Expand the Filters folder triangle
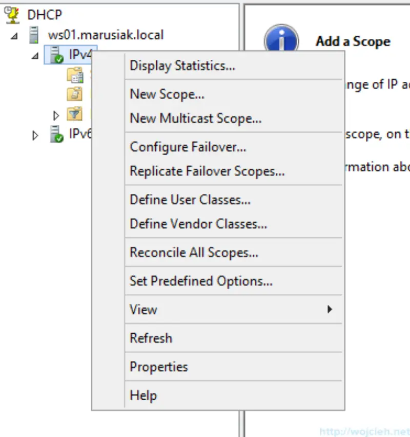Screen dimensions: 410x437 pos(56,115)
